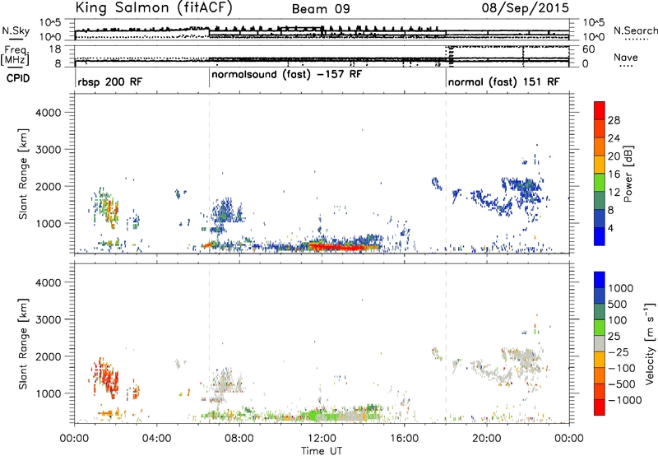Click the 'King Salmon (fitACF)' title text

tap(154, 7)
